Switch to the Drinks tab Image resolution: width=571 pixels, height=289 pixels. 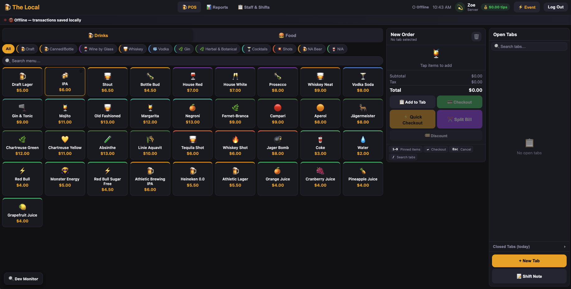click(x=98, y=35)
